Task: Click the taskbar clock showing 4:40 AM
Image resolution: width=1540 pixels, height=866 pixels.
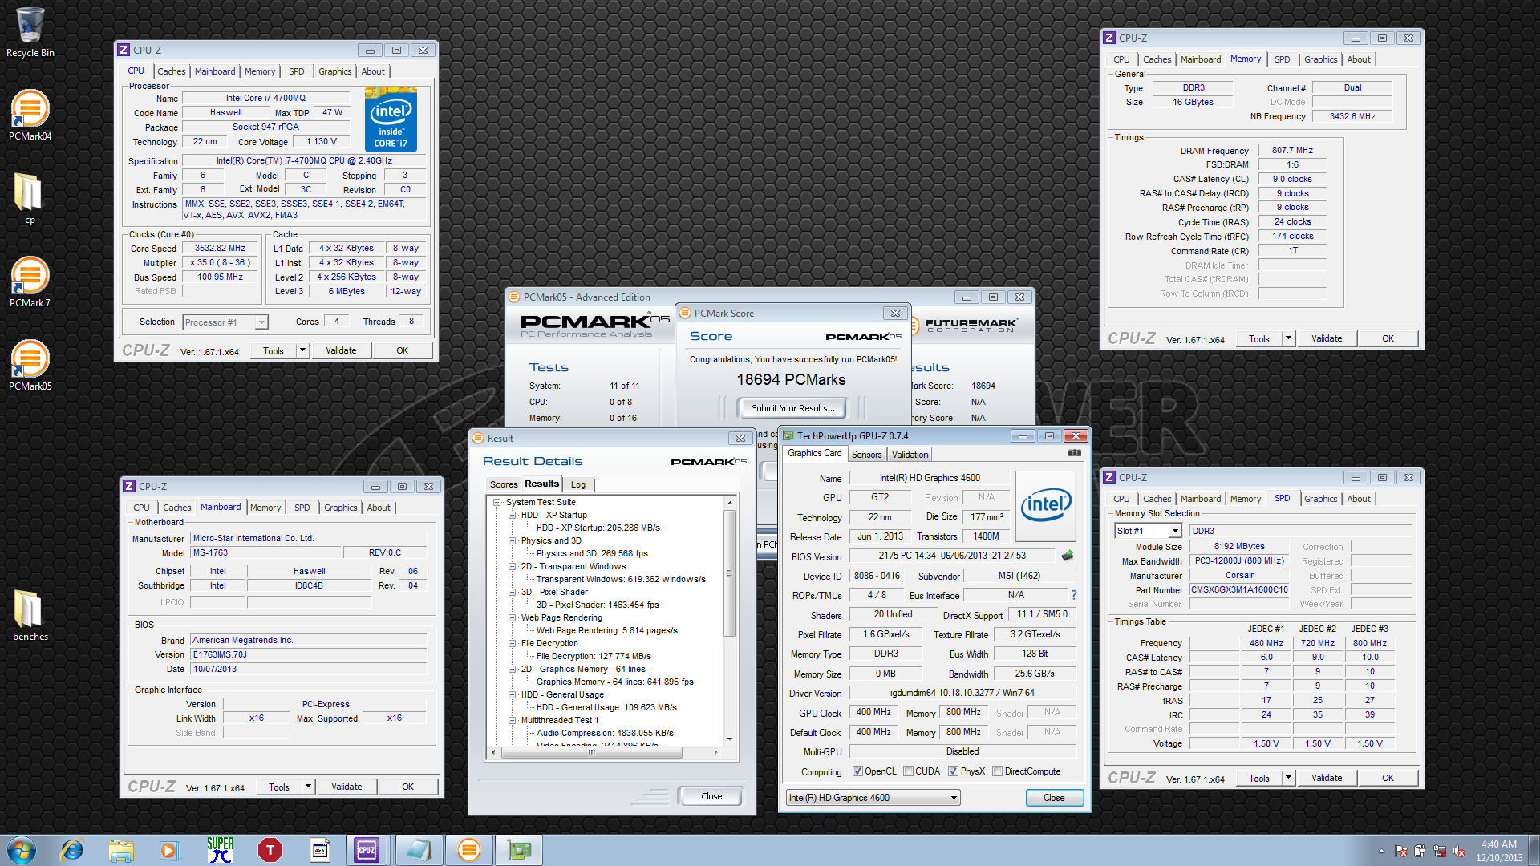Action: [1498, 850]
